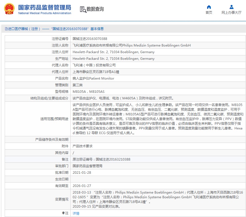Screen dimensions: 246x217
Task: Click the 注册证编号 row label
Action: pos(60,39)
